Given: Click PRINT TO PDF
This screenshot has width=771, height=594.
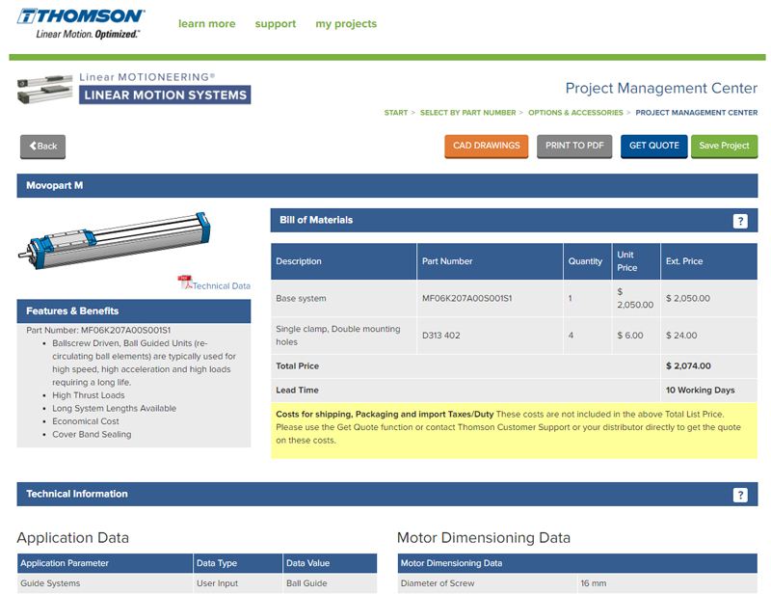Looking at the screenshot, I should (574, 147).
